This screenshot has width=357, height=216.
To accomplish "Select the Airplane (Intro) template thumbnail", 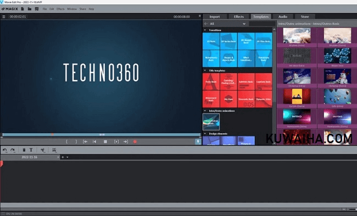I will 297,36.
